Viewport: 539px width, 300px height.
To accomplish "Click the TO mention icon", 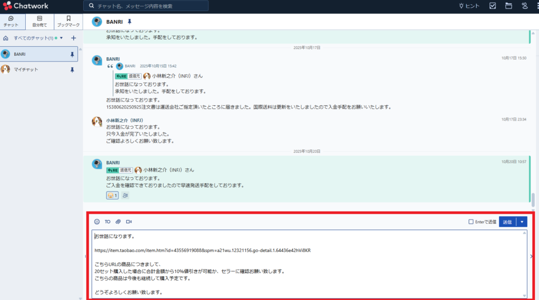I will (107, 222).
